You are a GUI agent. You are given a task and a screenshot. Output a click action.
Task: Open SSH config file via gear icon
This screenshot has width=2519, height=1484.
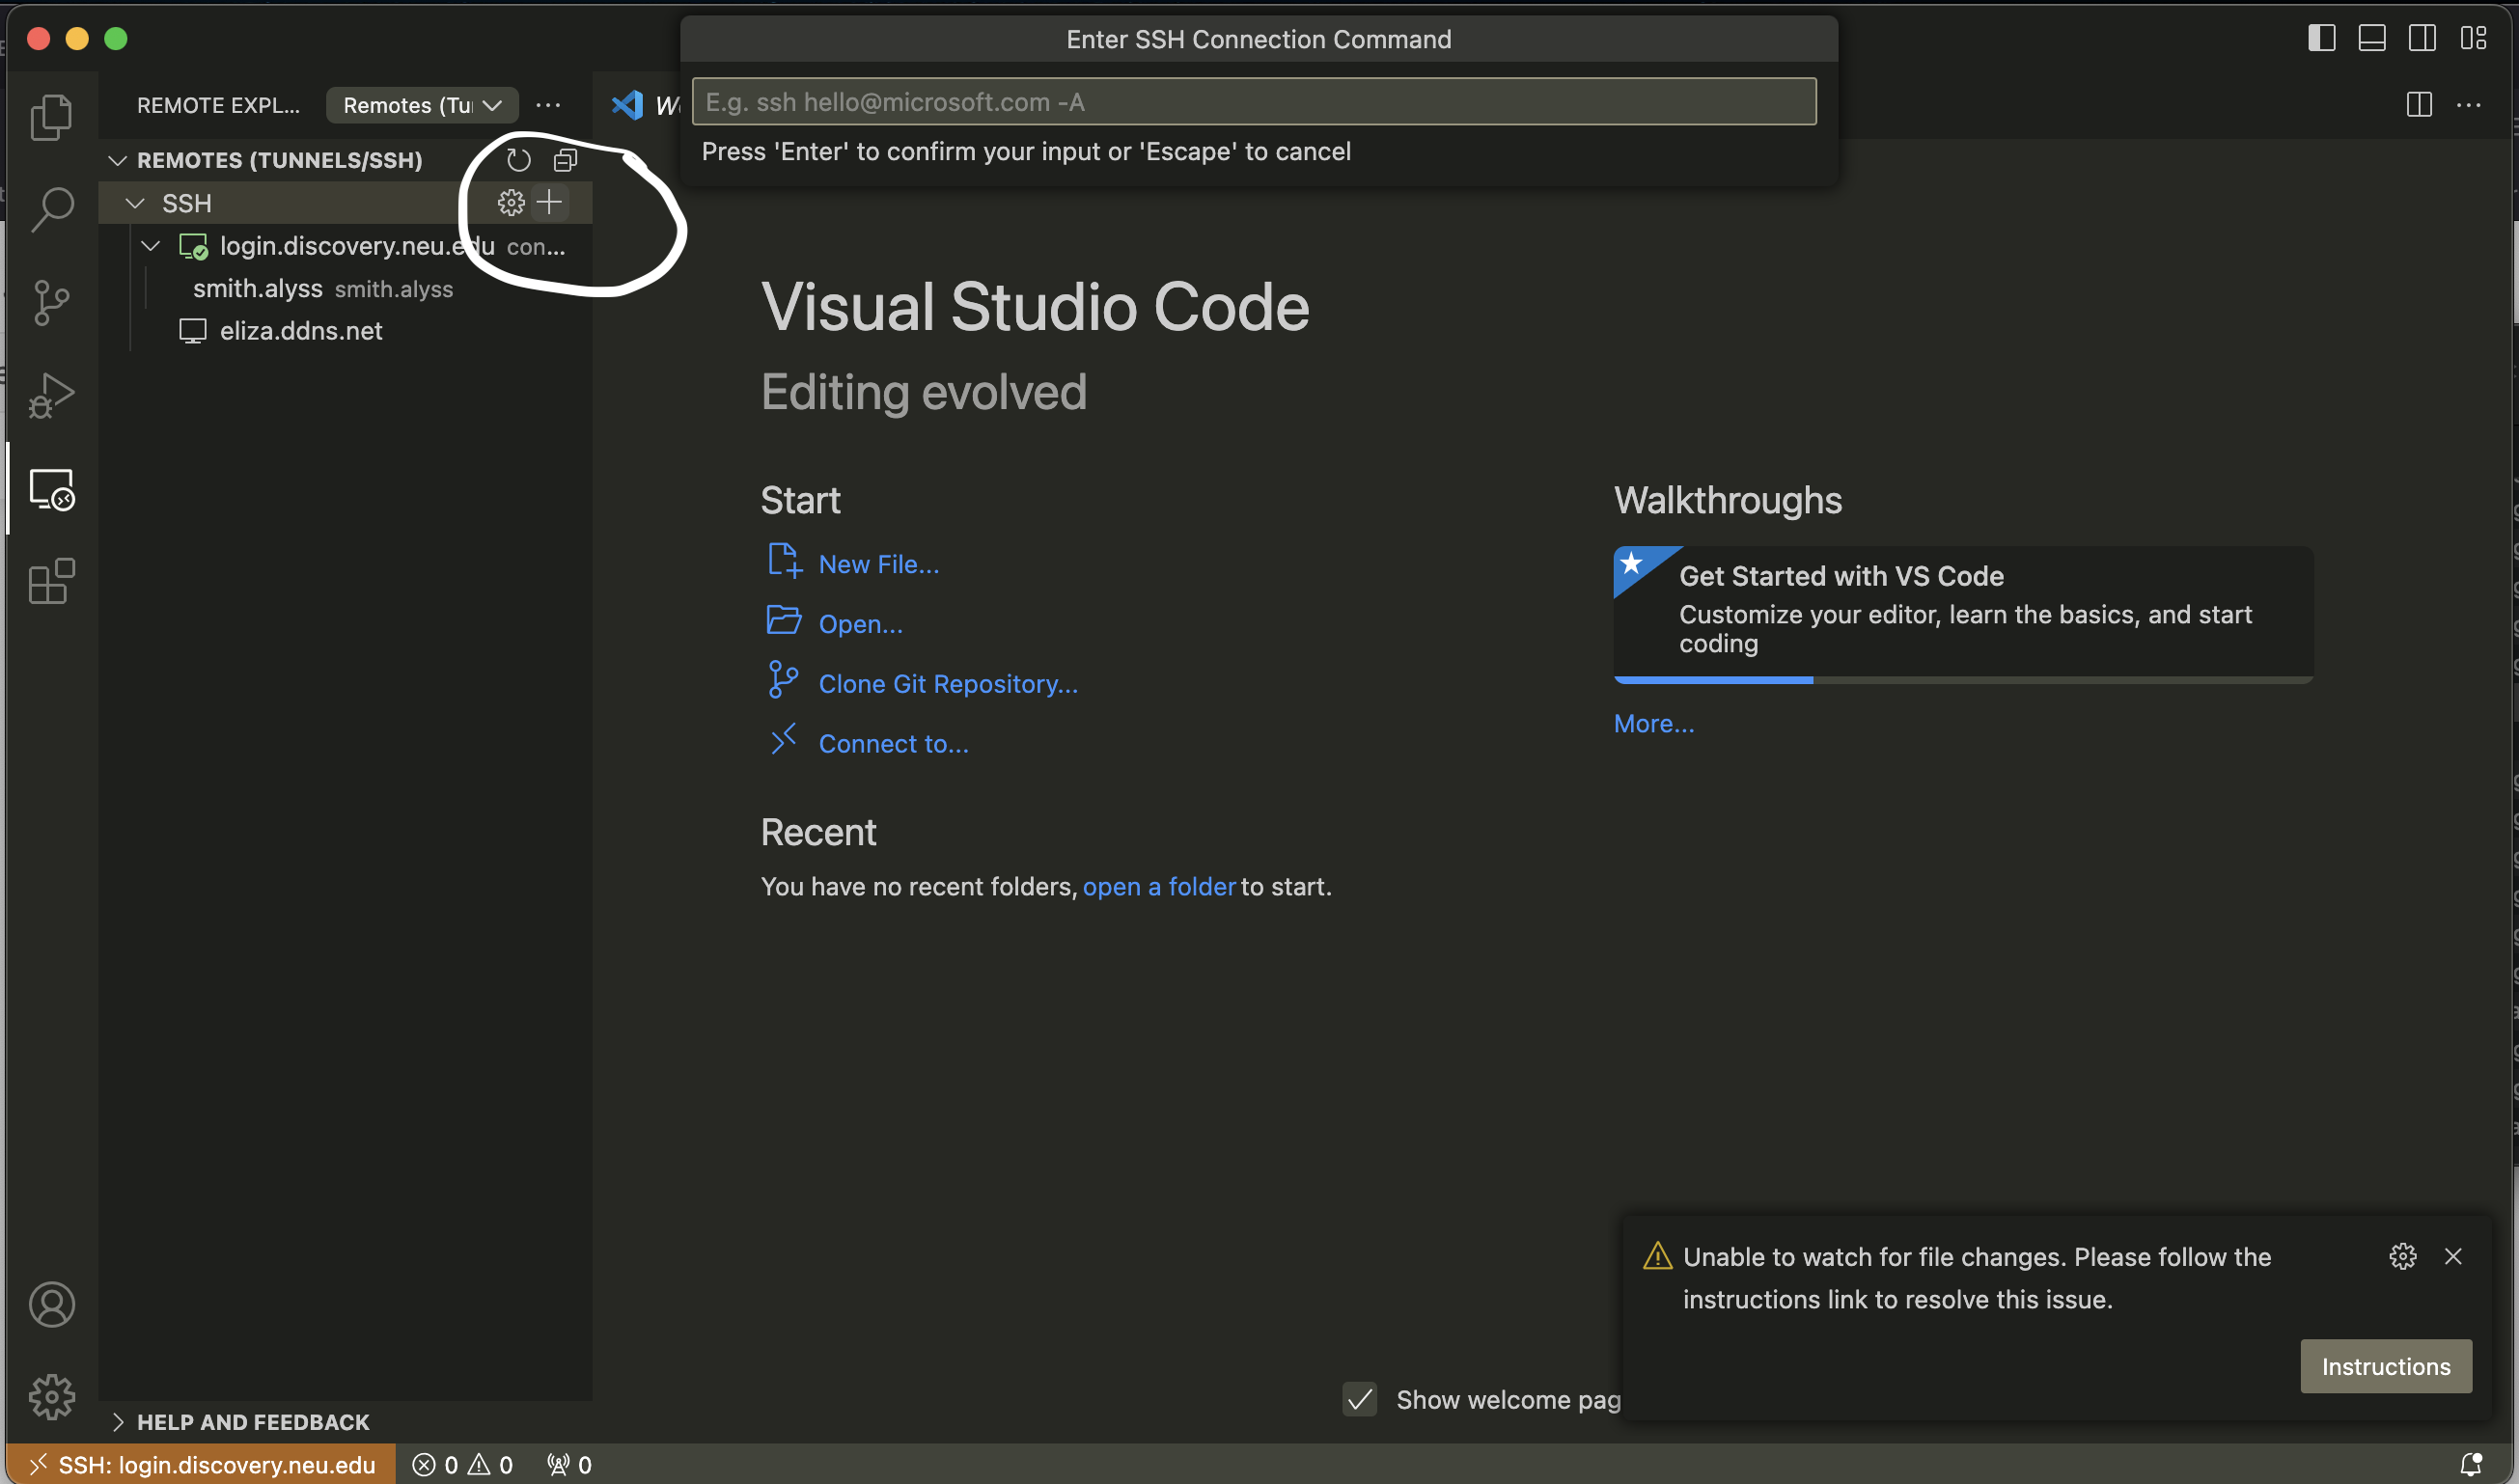(511, 203)
